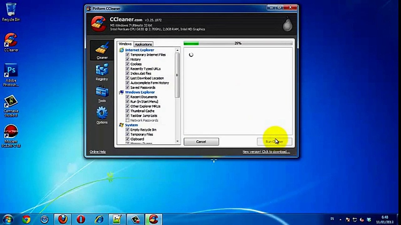Select the Camtasia Studio 8 desktop shortcut
The height and width of the screenshot is (225, 401).
pyautogui.click(x=11, y=106)
